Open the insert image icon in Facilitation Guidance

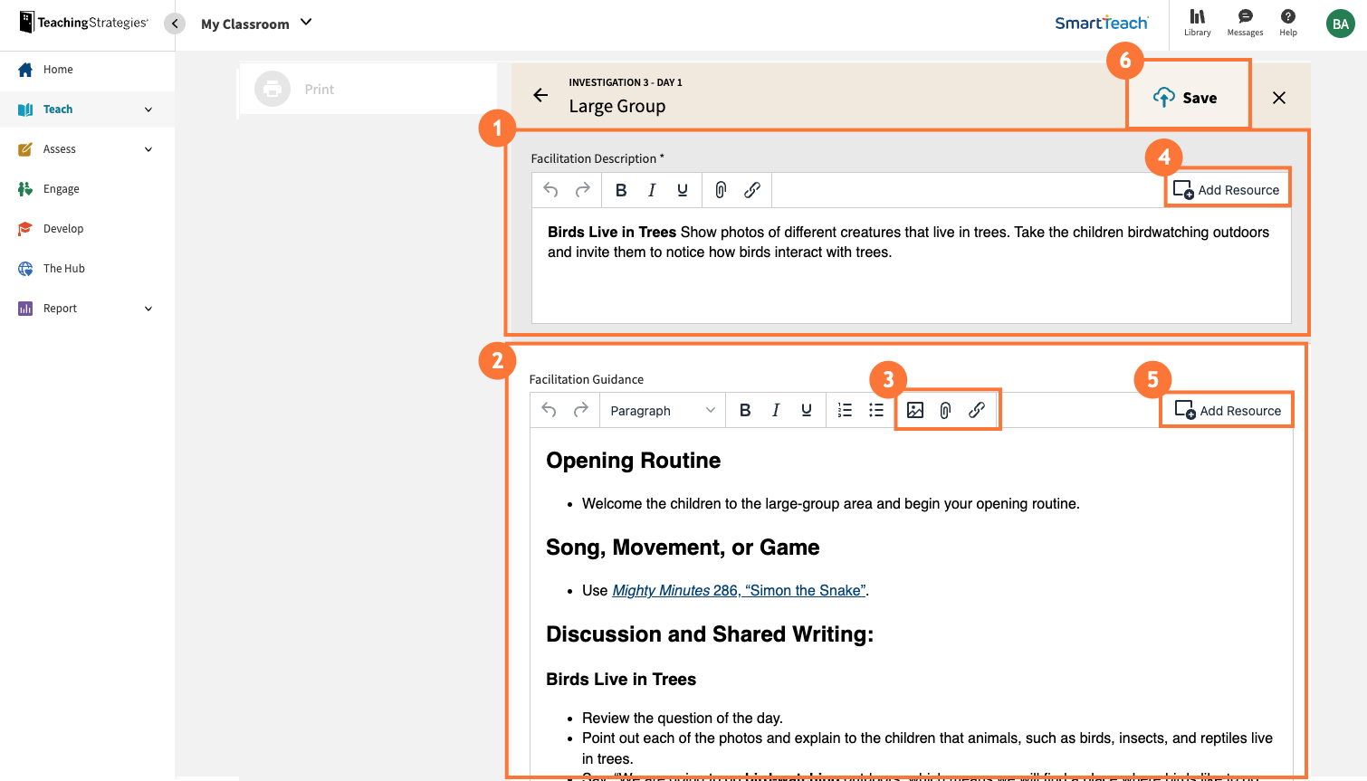click(915, 410)
